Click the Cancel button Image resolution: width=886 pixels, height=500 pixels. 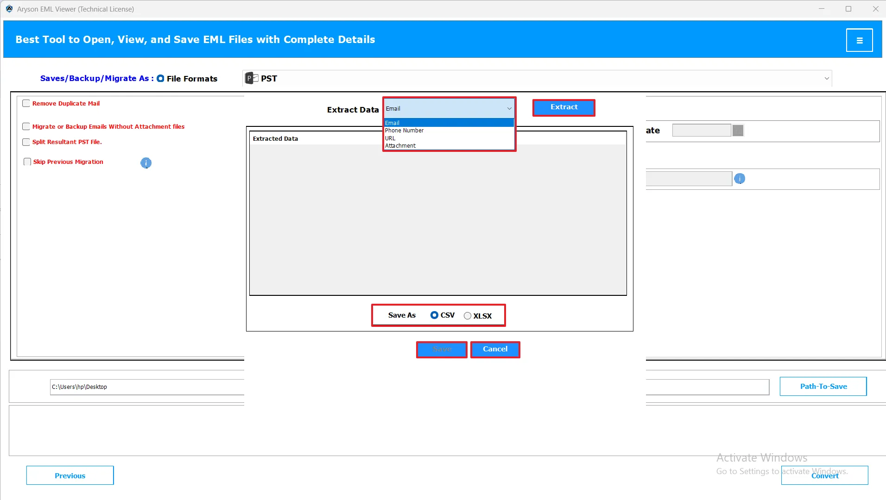click(495, 350)
